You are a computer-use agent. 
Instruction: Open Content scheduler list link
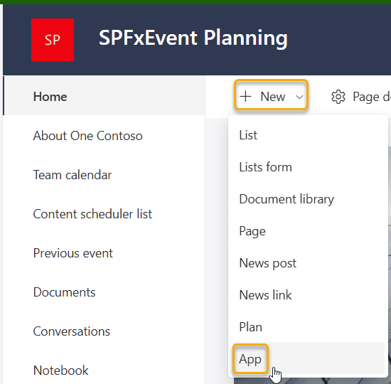tap(92, 214)
